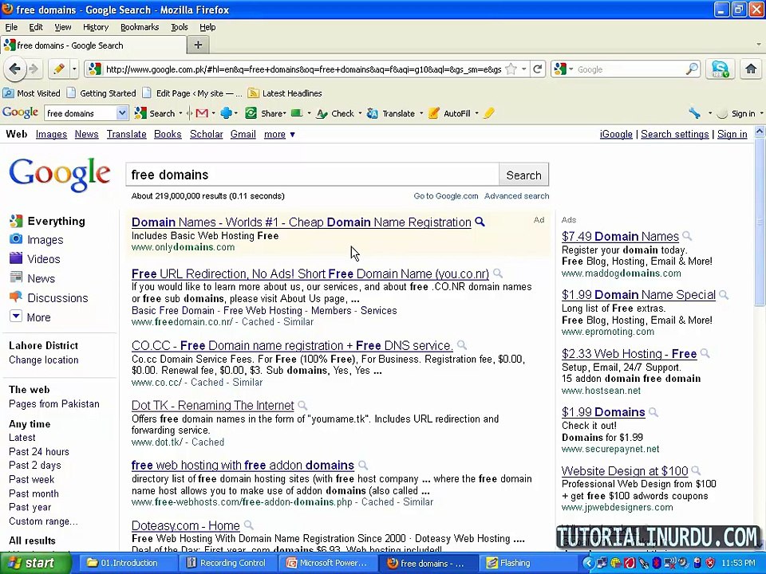Expand the 'more' dropdown in Google navigation
Screen dimensions: 766x574
293,134
